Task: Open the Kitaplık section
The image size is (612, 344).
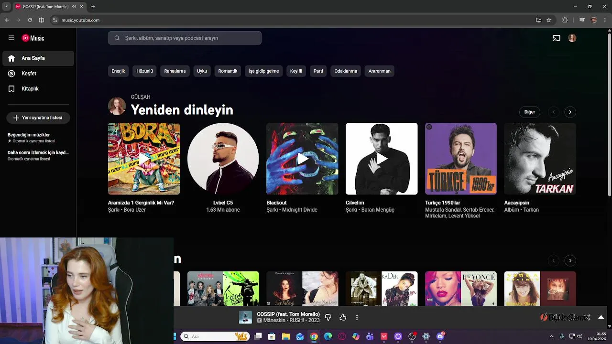Action: [38, 89]
